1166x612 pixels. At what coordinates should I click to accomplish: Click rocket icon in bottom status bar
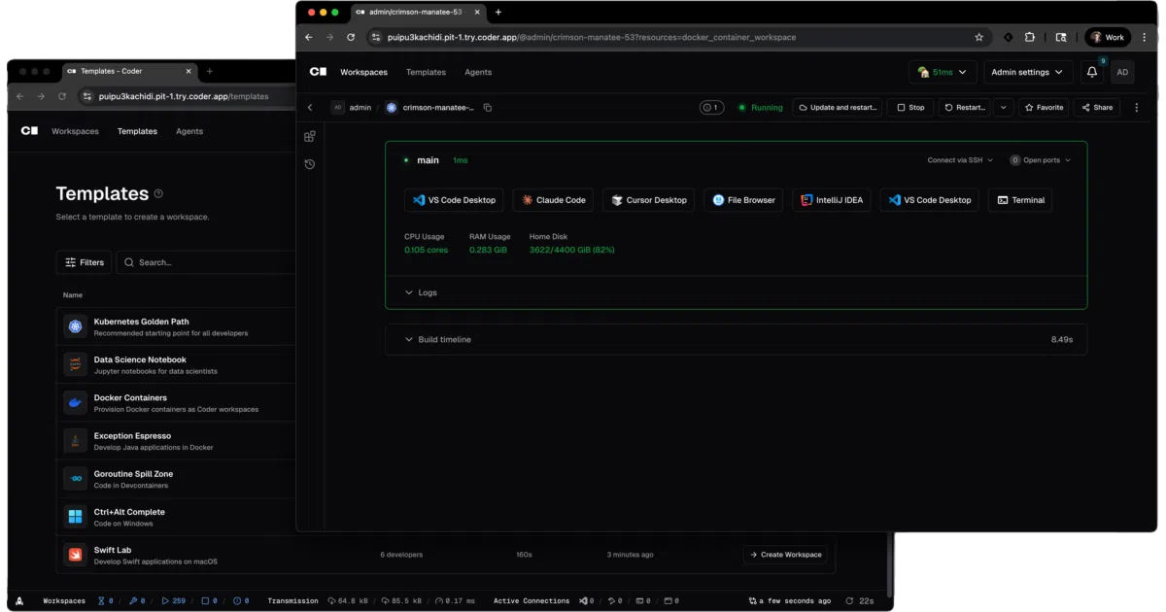[x=19, y=601]
